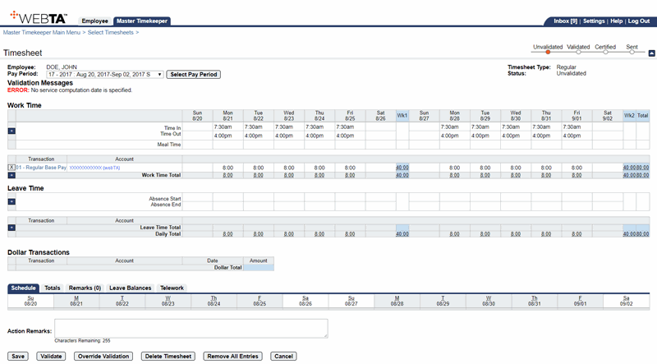Select the Schedule tab
The width and height of the screenshot is (657, 364).
pos(24,288)
